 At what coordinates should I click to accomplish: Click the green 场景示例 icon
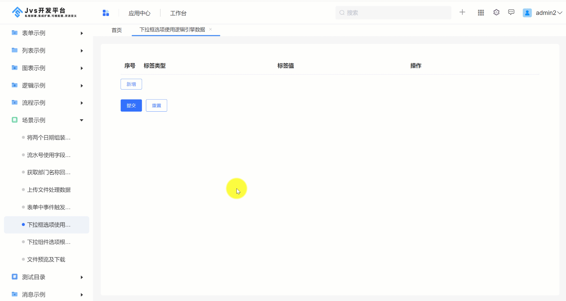[x=14, y=120]
